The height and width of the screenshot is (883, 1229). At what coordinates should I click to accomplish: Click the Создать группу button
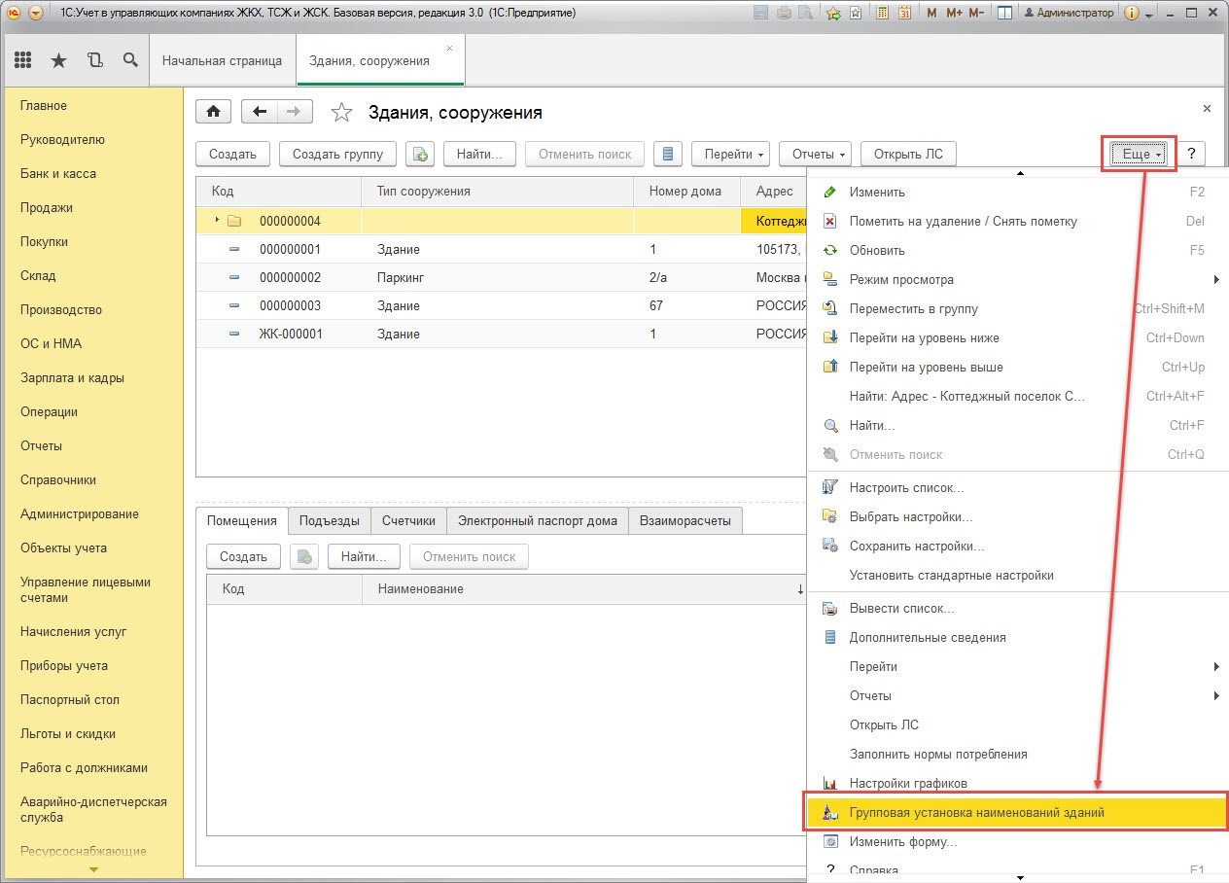tap(337, 154)
